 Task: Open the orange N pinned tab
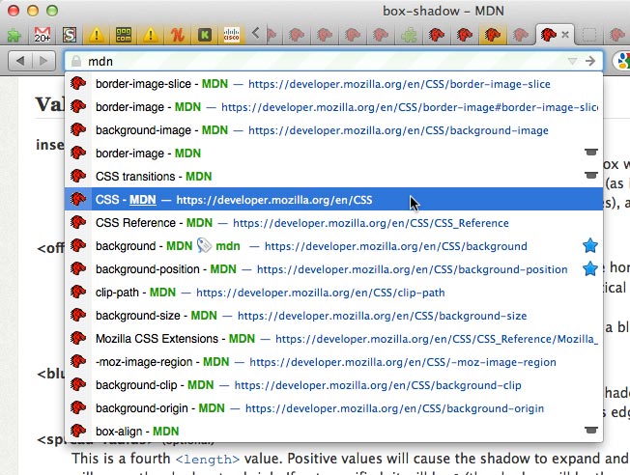(177, 35)
